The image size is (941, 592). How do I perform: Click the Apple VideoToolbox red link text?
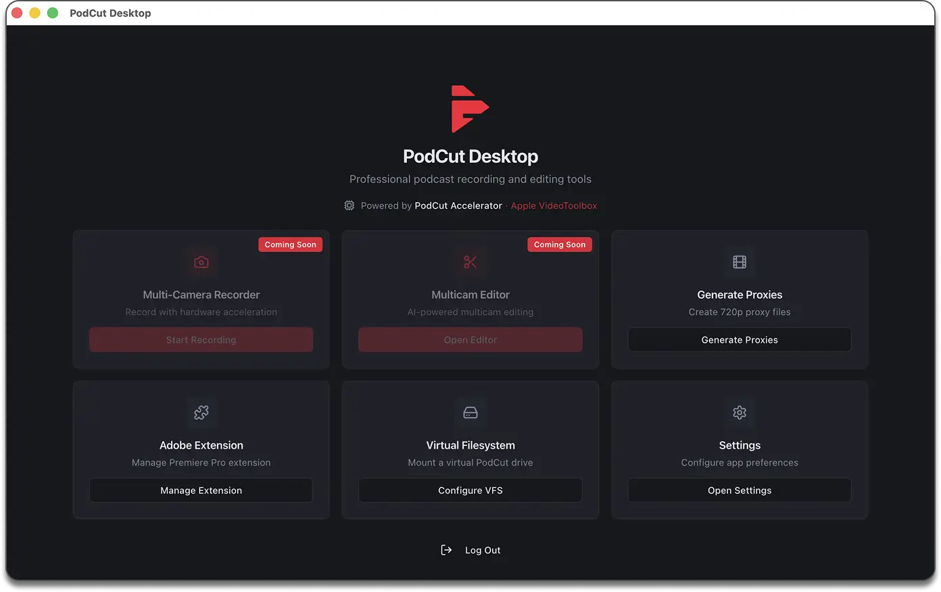(554, 205)
